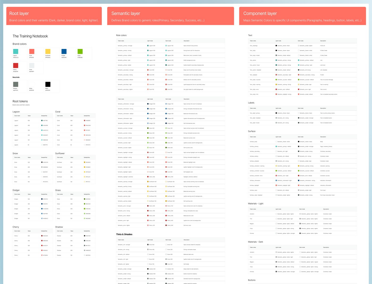Click the title The Training Notebook
The image size is (372, 284).
point(30,36)
